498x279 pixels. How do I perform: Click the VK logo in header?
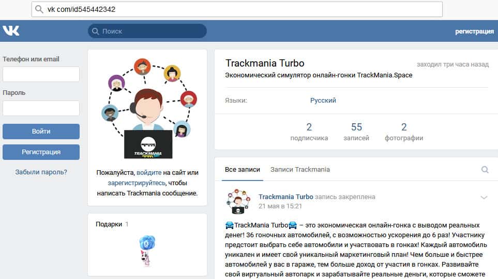click(11, 31)
